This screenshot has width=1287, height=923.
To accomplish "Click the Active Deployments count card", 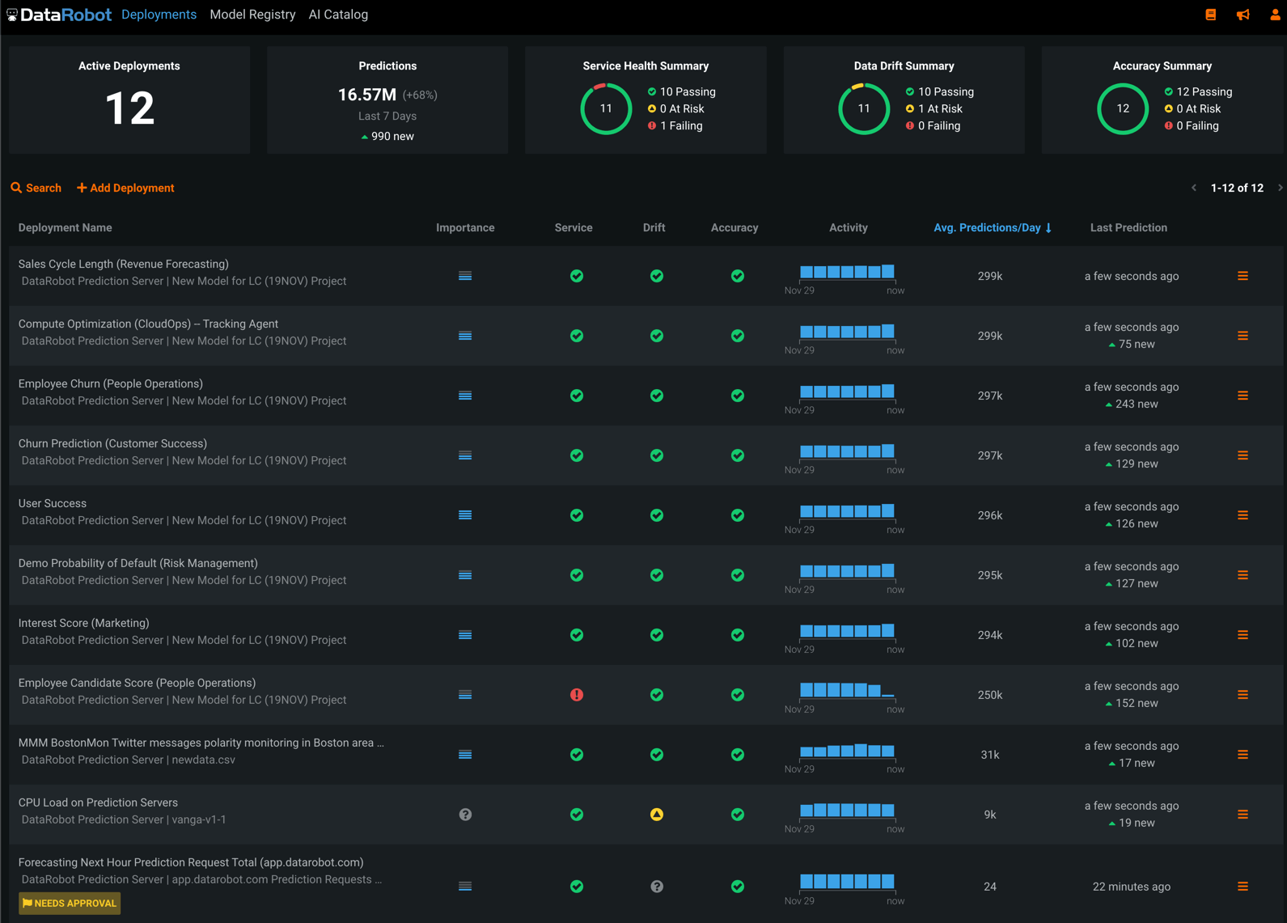I will tap(129, 99).
